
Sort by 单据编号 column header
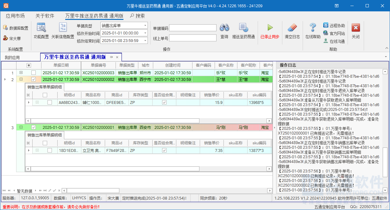coord(98,65)
